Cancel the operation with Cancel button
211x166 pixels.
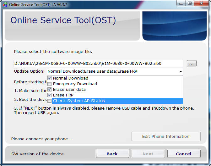[184, 154]
